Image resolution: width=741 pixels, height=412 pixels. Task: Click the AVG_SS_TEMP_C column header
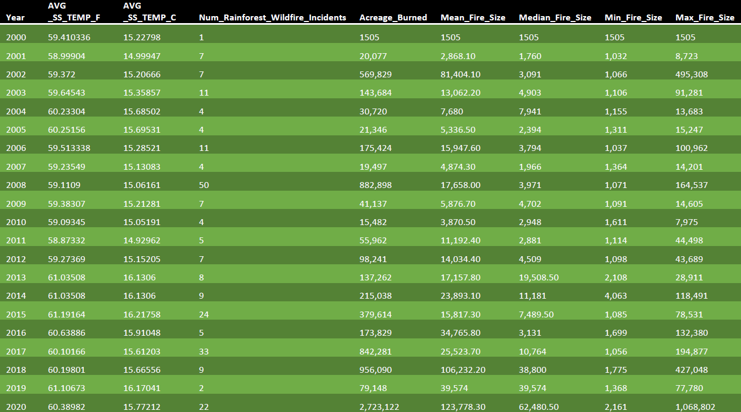pyautogui.click(x=149, y=12)
